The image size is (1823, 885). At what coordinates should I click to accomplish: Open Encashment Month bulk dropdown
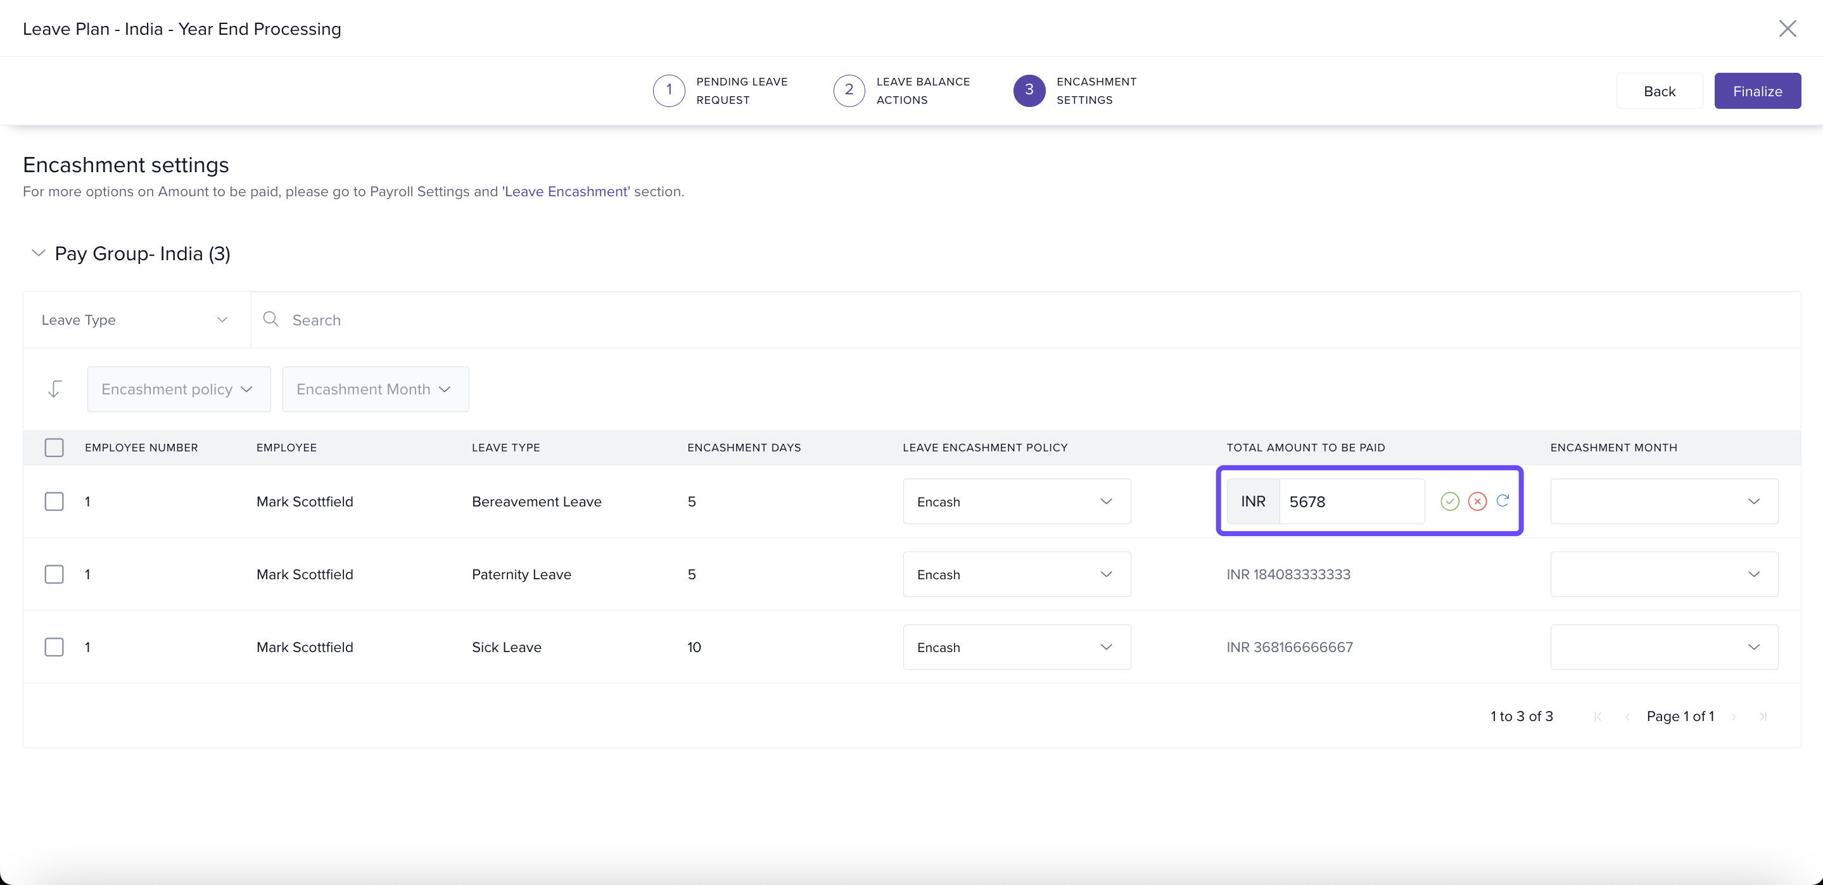click(x=375, y=389)
